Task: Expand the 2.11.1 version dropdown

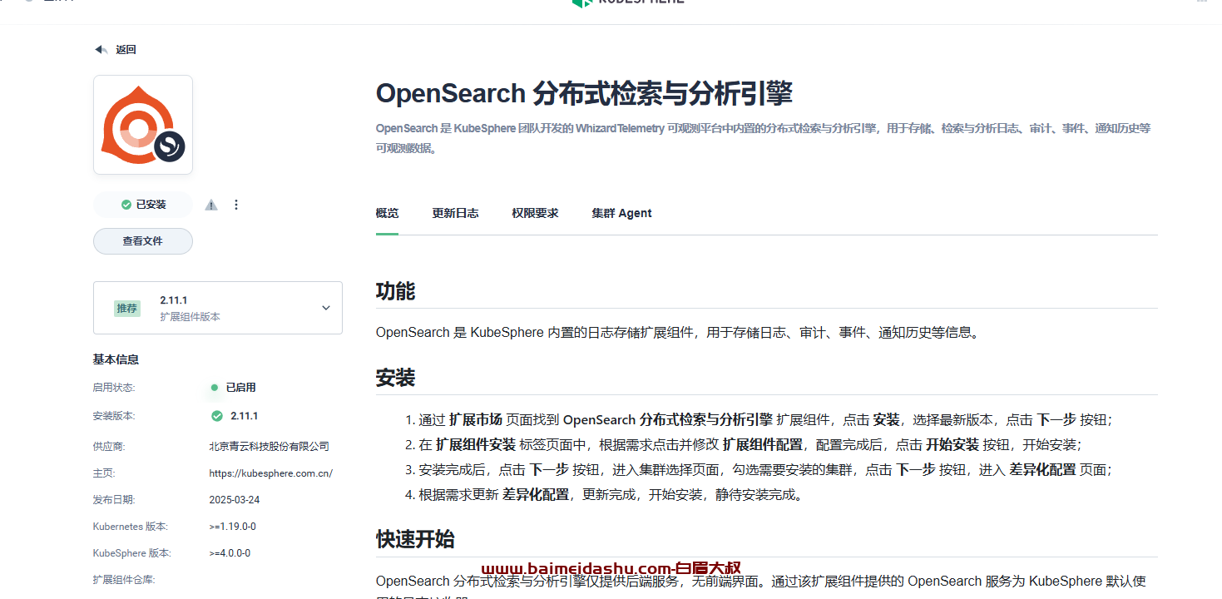Action: click(218, 308)
